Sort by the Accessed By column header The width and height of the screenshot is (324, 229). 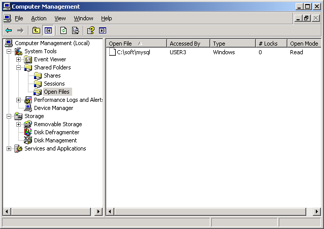(188, 44)
